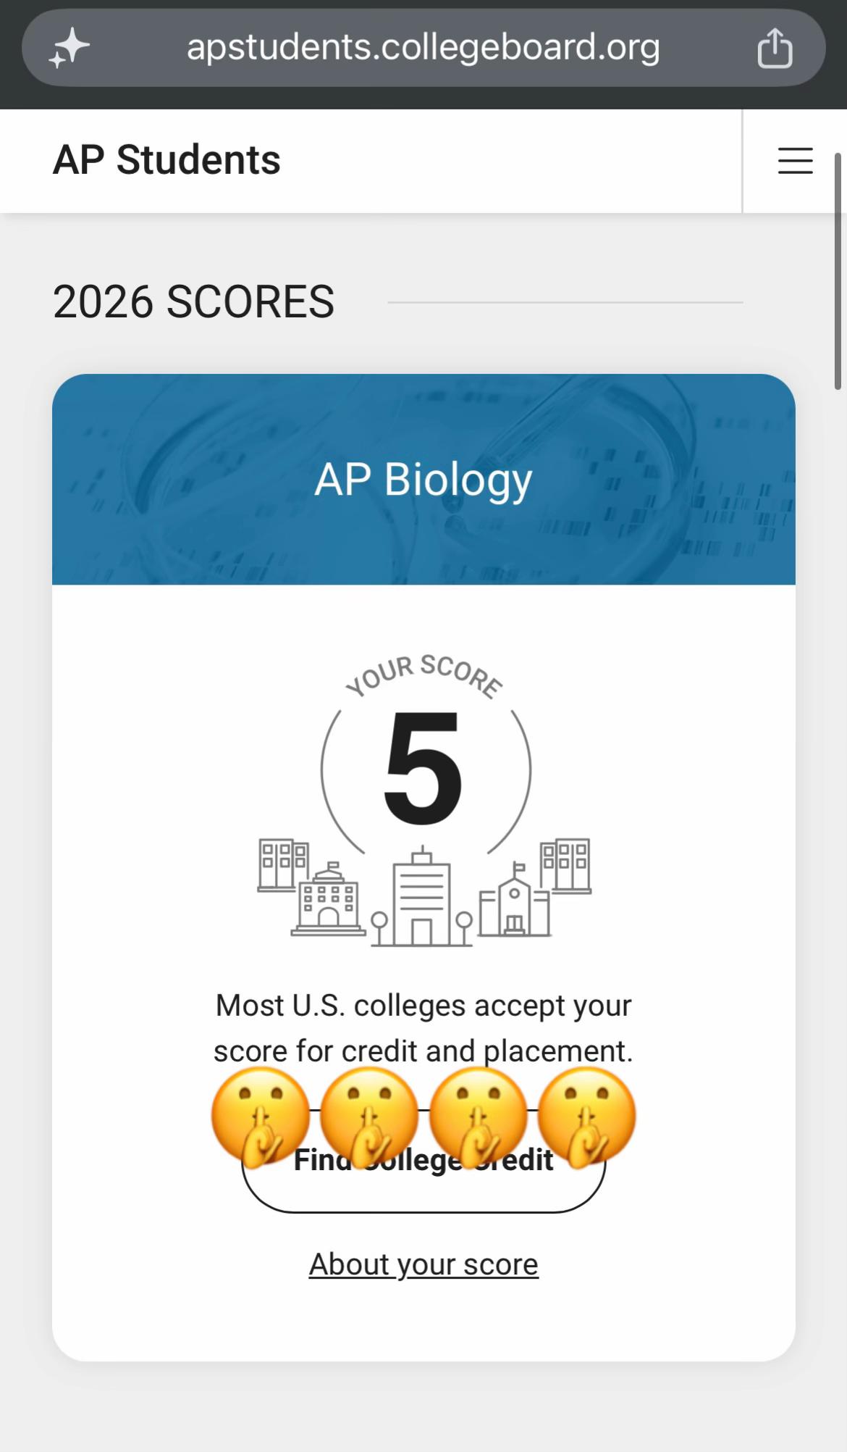Click the chapel building with flag icon
847x1452 pixels.
coord(515,900)
